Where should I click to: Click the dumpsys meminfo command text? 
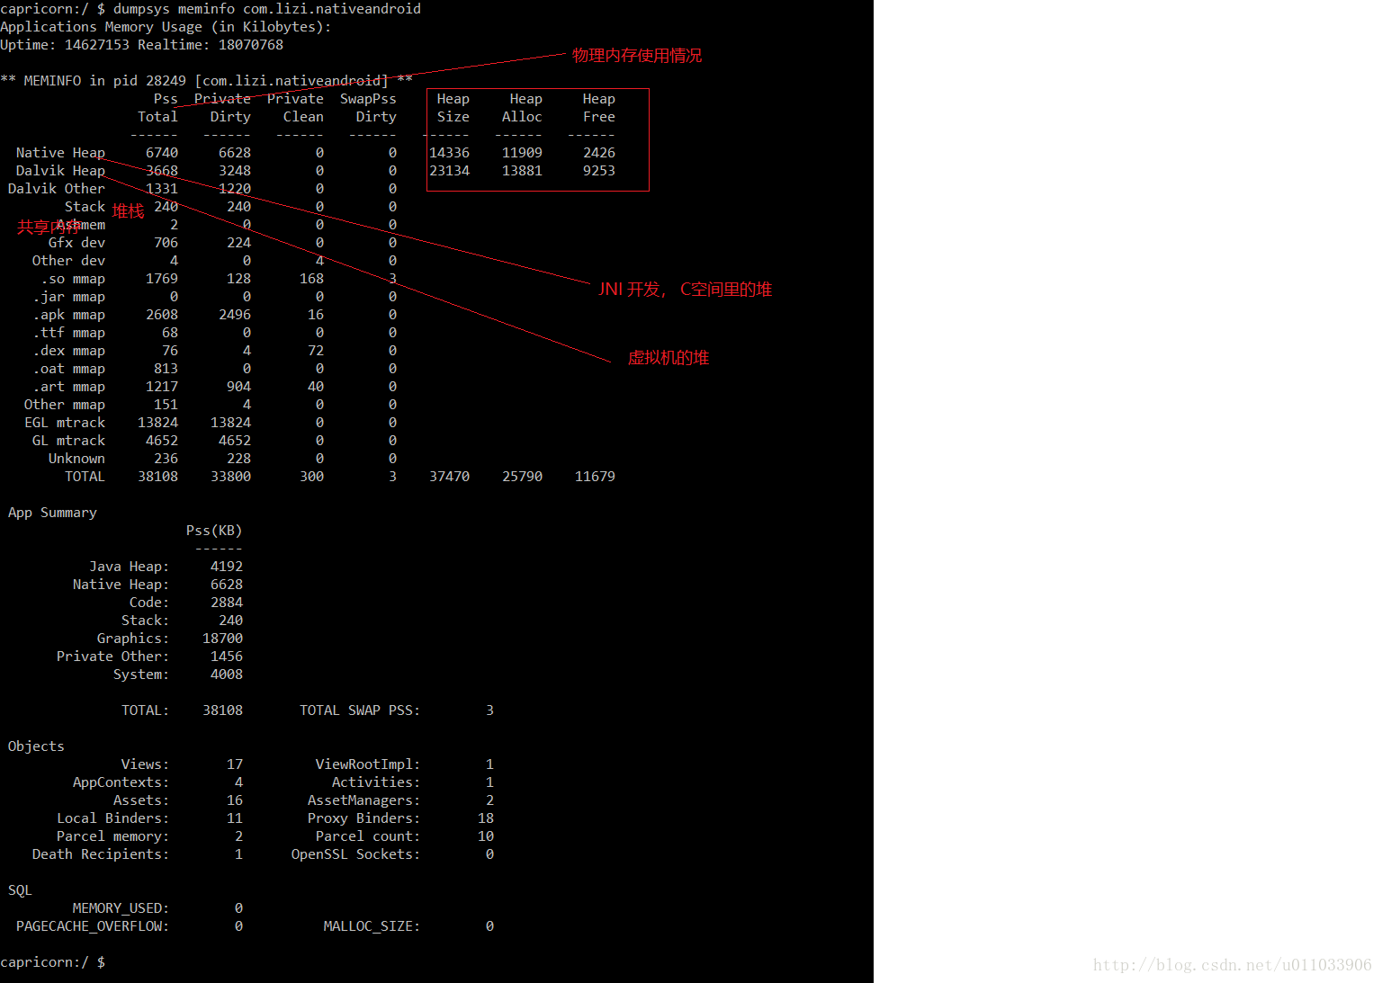(x=267, y=9)
